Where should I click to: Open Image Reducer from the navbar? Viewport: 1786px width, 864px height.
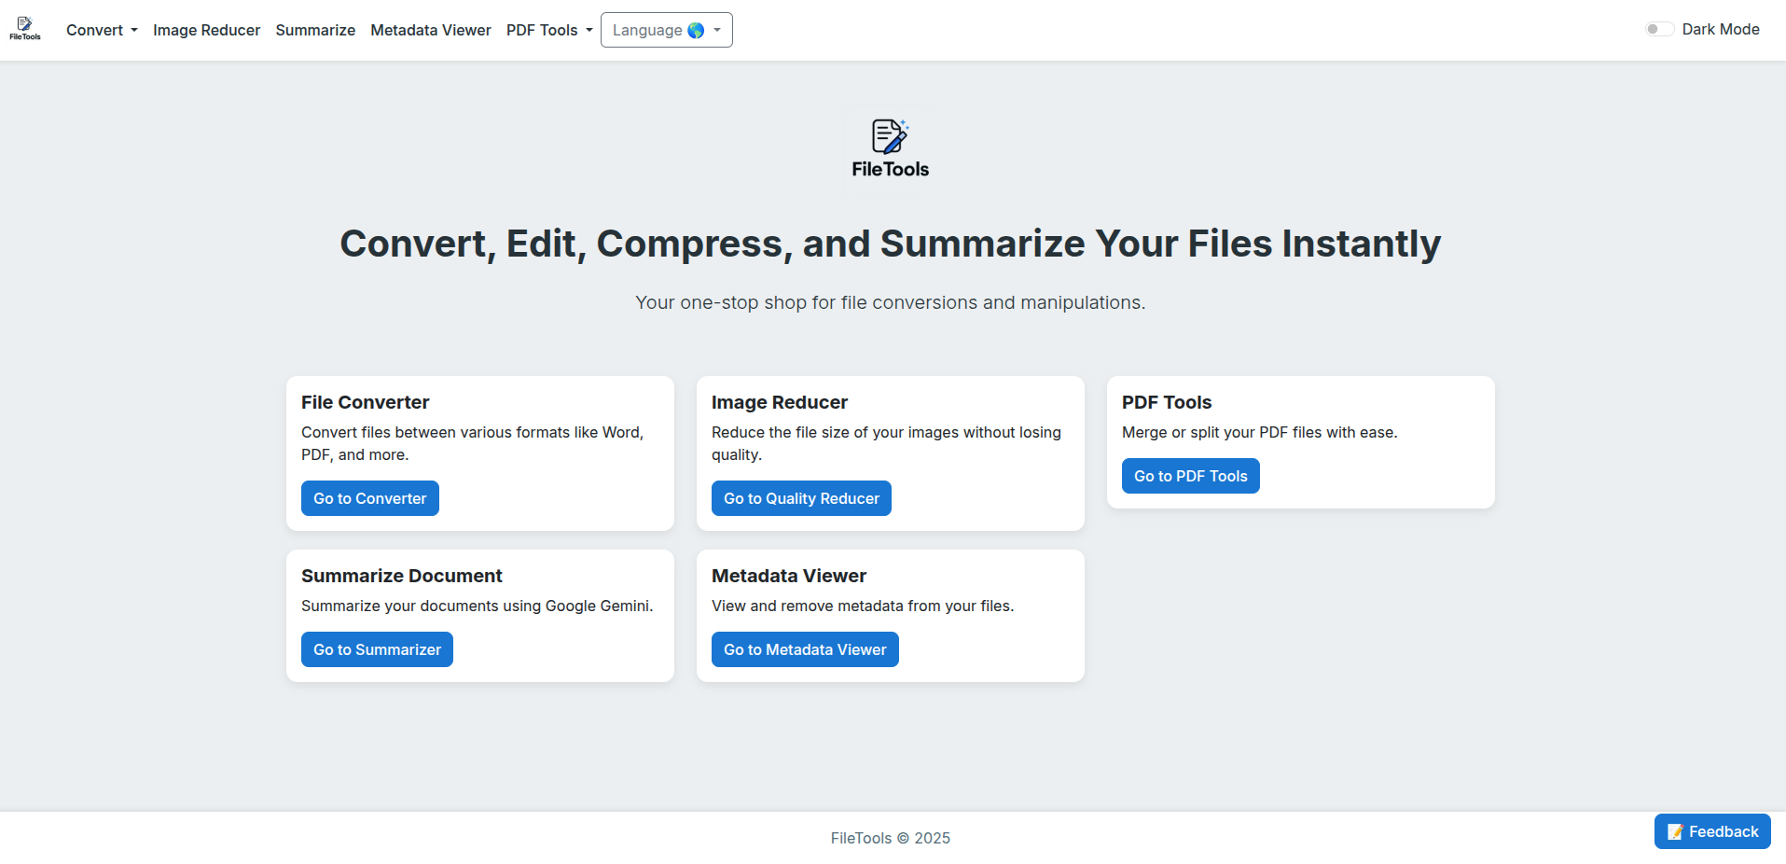(x=206, y=30)
